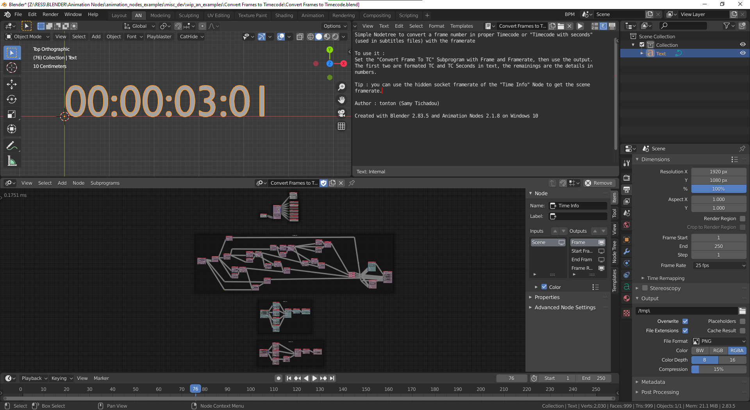Select BW color mode button
Screen dimensions: 750x410
point(700,351)
